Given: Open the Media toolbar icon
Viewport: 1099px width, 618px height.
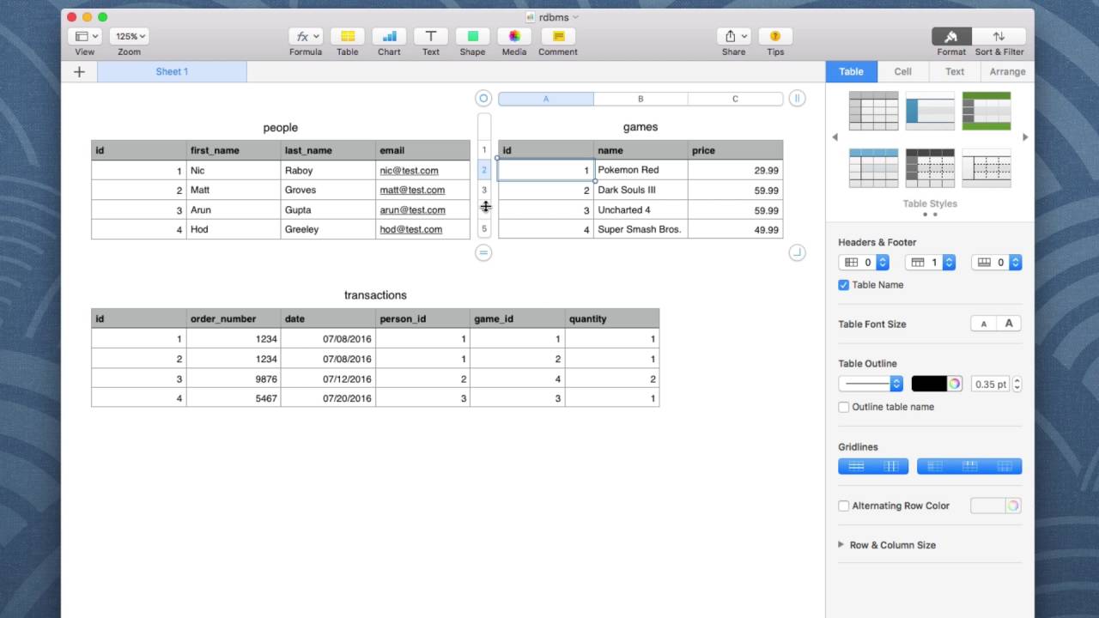Looking at the screenshot, I should pyautogui.click(x=514, y=36).
